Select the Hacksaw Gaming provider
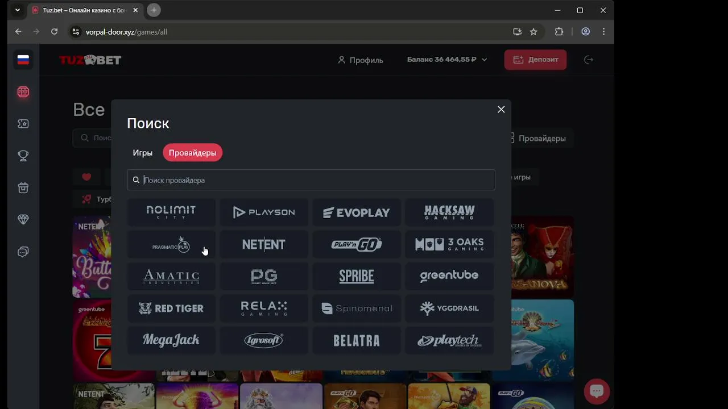The width and height of the screenshot is (728, 409). [449, 212]
